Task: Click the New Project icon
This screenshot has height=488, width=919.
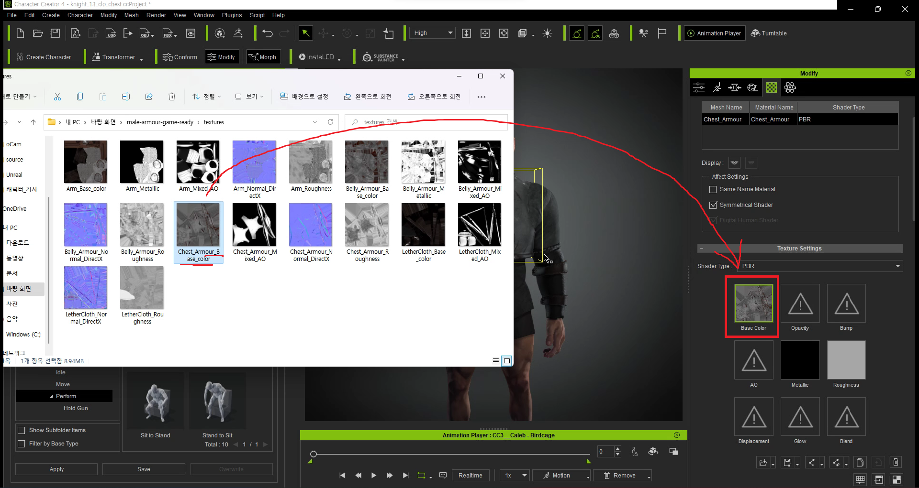Action: 20,33
